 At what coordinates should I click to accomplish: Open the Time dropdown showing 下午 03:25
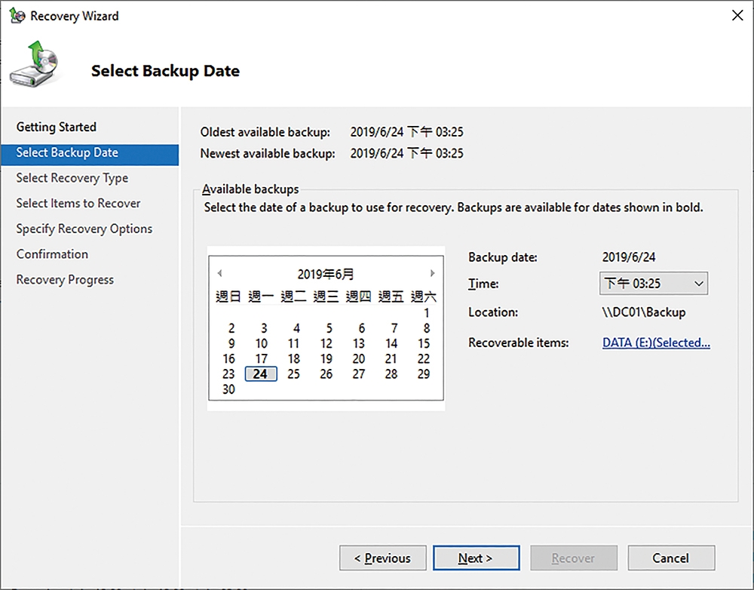pyautogui.click(x=654, y=284)
